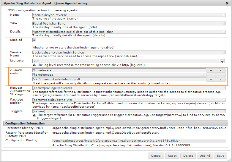Click the dialog title bar text

pos(46,3)
